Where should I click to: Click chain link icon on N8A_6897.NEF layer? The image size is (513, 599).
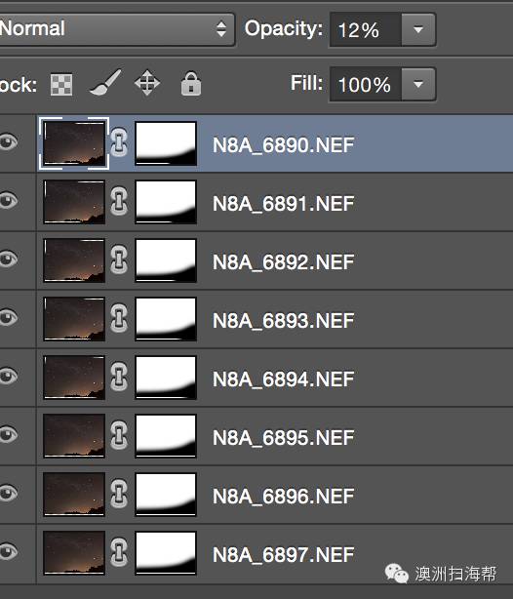(x=119, y=552)
